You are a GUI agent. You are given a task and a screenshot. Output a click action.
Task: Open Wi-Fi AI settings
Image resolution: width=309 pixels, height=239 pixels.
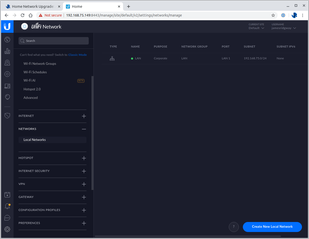[29, 80]
